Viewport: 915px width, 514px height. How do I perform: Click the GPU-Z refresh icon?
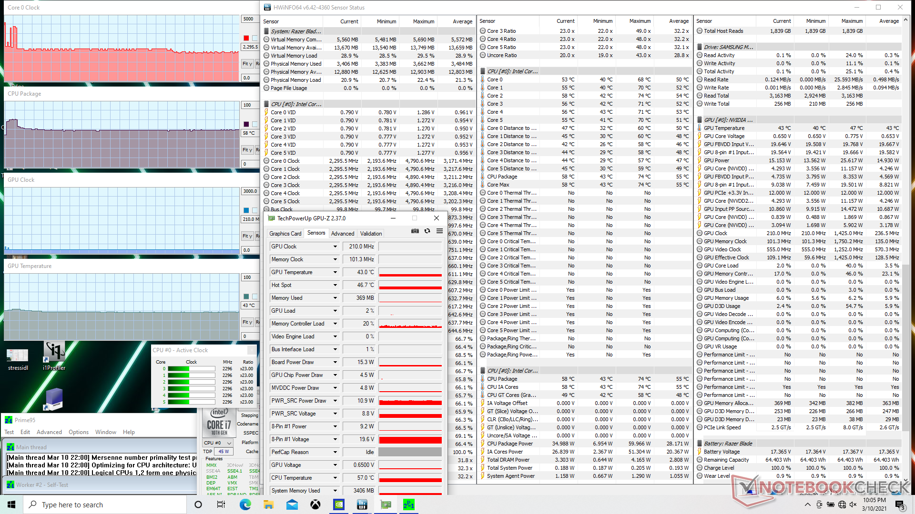[427, 231]
